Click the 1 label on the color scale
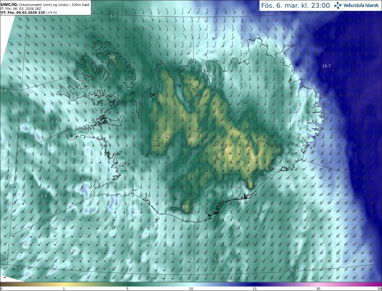The height and width of the screenshot is (291, 382). click(64, 289)
